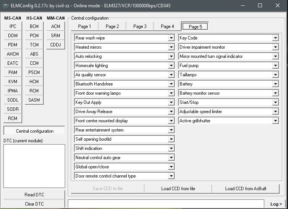The width and height of the screenshot is (288, 209).
Task: Expand the Active grillshutter dropdown
Action: (x=275, y=121)
